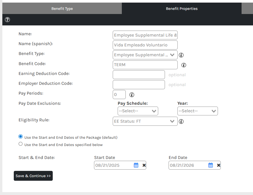Clear the Start Date value
Viewport: 253px width, 195px height.
(144, 165)
